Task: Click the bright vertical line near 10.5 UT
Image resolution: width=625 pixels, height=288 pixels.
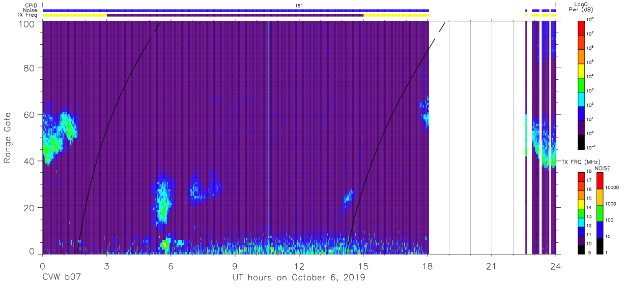Action: pyautogui.click(x=268, y=137)
